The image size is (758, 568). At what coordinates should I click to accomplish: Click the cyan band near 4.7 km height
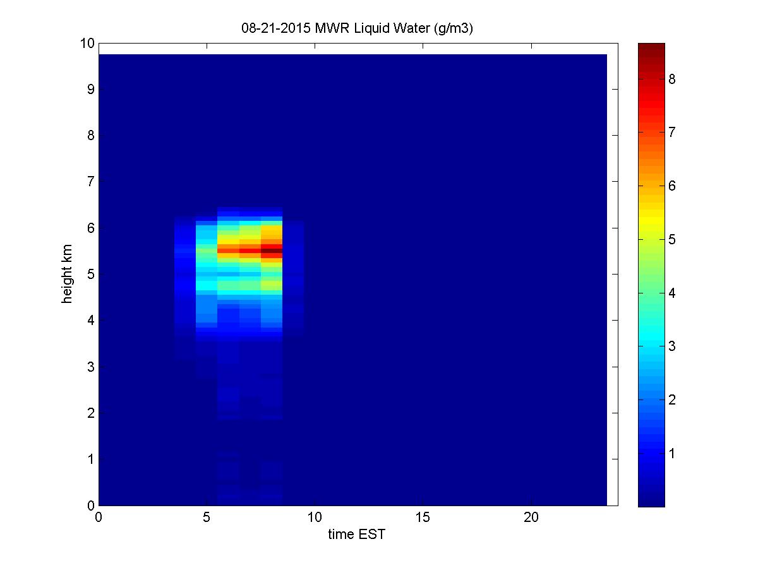207,287
